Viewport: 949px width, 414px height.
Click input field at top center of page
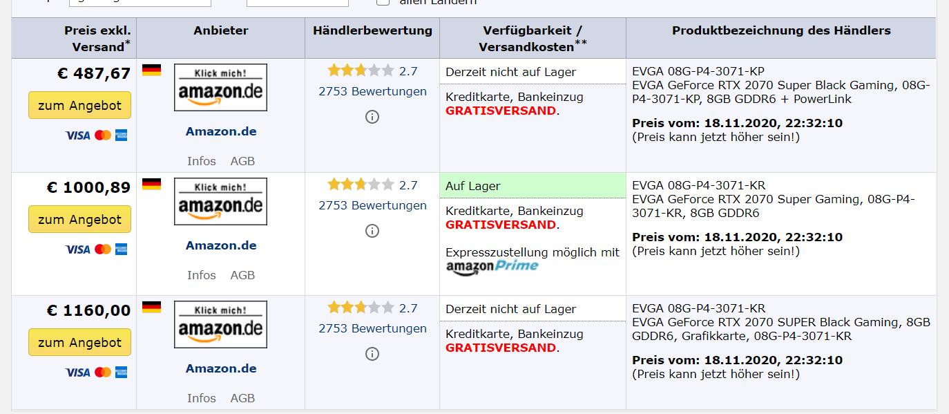click(x=297, y=2)
